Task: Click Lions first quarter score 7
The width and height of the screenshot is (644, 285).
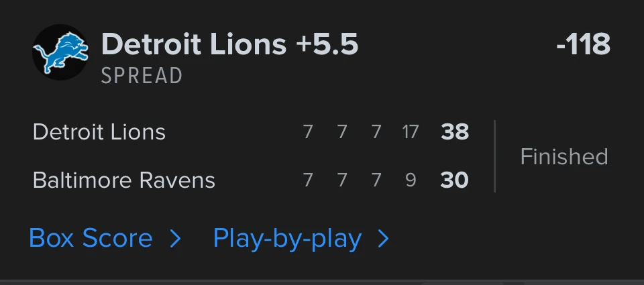Action: (308, 132)
